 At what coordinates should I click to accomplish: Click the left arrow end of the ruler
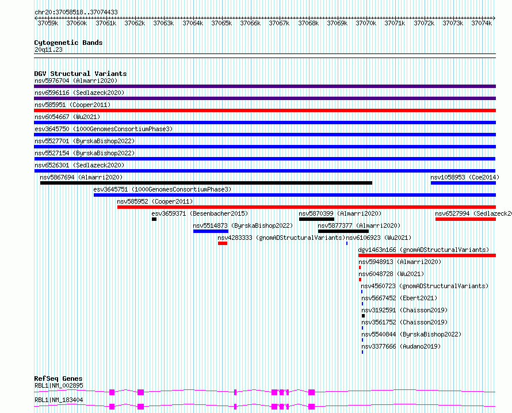tap(36, 18)
